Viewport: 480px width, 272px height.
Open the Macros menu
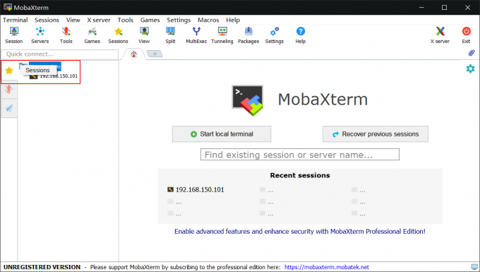point(208,20)
